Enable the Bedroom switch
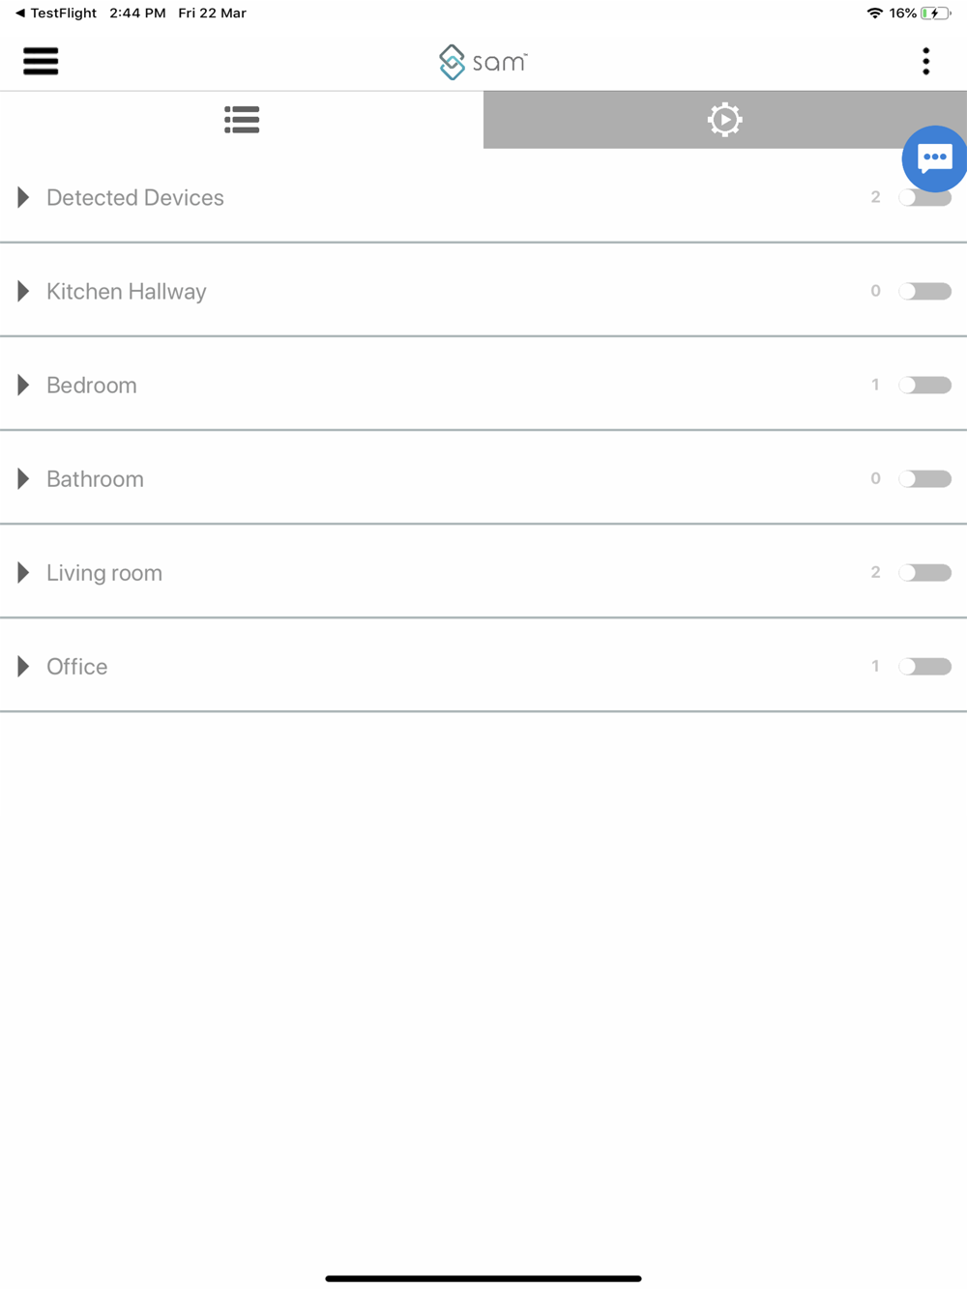Screen dimensions: 967x1289 [925, 385]
